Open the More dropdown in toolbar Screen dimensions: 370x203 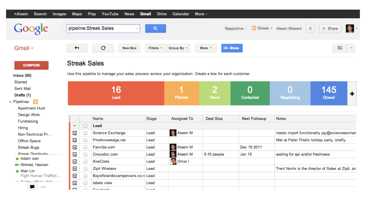coord(206,48)
